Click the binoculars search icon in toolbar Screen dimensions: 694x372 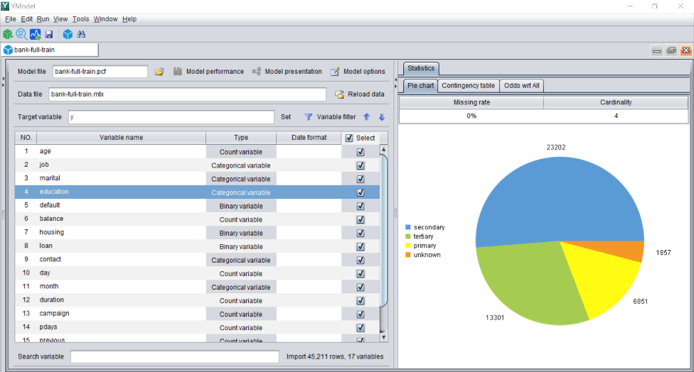(x=81, y=34)
